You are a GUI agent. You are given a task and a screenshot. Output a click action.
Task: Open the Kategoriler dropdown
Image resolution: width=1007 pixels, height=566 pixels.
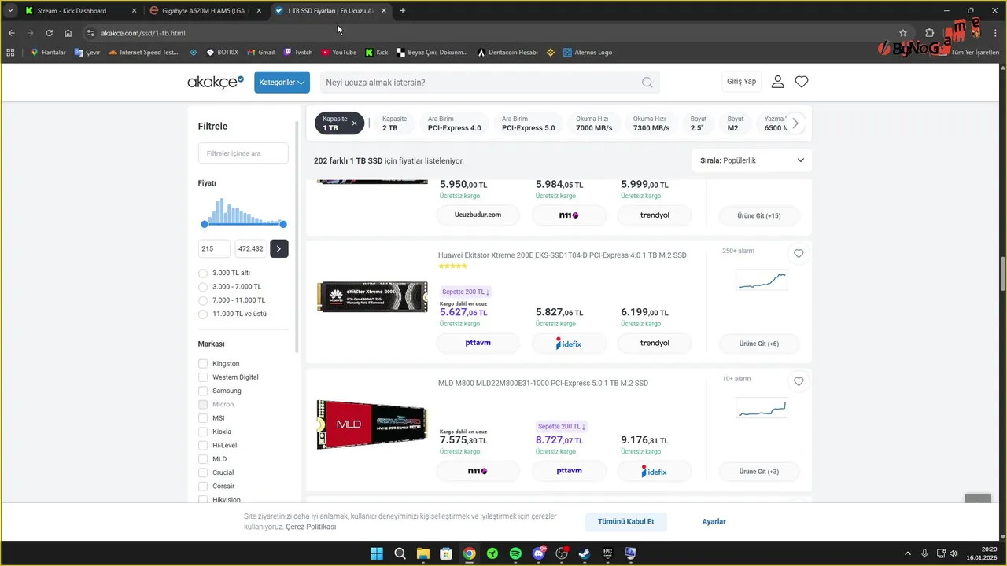tap(282, 83)
